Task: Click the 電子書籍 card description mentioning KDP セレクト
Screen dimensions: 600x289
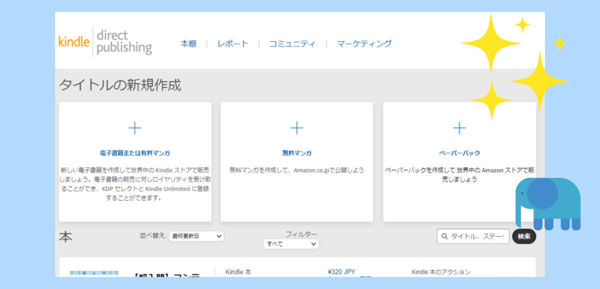Action: pyautogui.click(x=135, y=184)
